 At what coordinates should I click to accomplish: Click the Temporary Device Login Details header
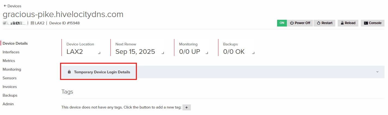tap(102, 72)
